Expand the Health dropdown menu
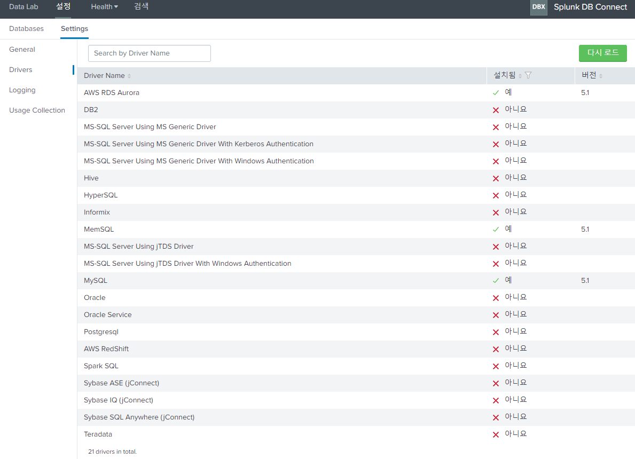 click(x=105, y=7)
